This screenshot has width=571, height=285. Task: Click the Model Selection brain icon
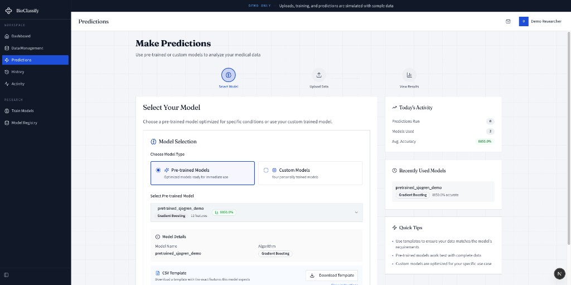point(153,142)
